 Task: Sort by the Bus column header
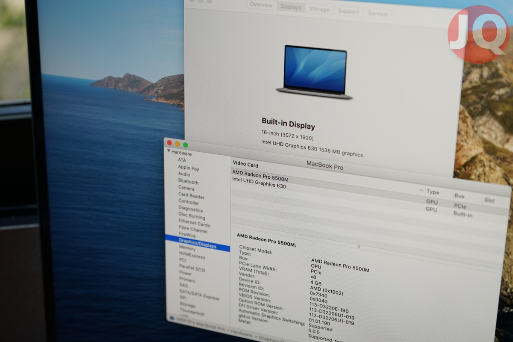click(460, 196)
